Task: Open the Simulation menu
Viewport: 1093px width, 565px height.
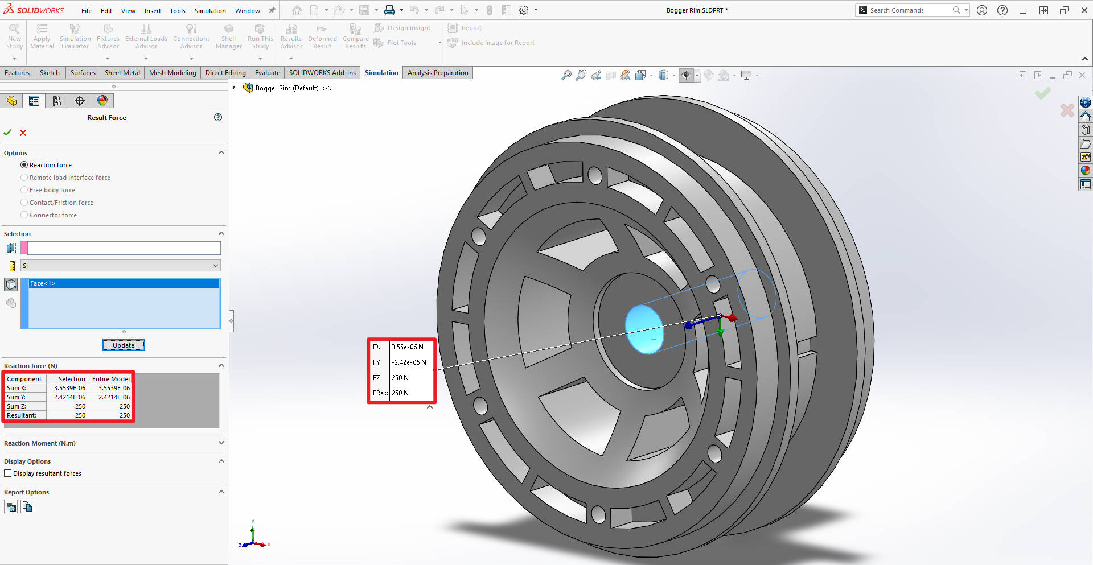Action: coord(210,10)
